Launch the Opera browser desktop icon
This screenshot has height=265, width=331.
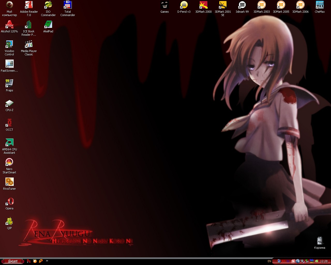tap(9, 204)
